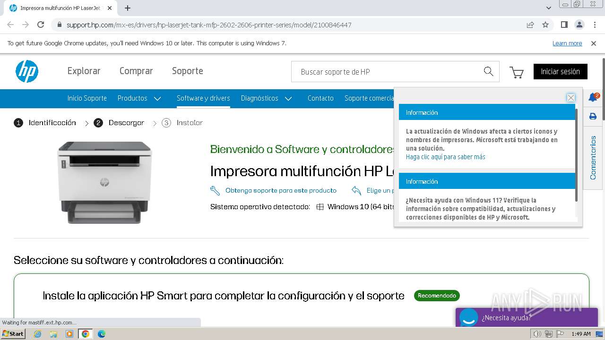Screen dimensions: 605x340
Task: View site information lock icon
Action: [x=59, y=25]
